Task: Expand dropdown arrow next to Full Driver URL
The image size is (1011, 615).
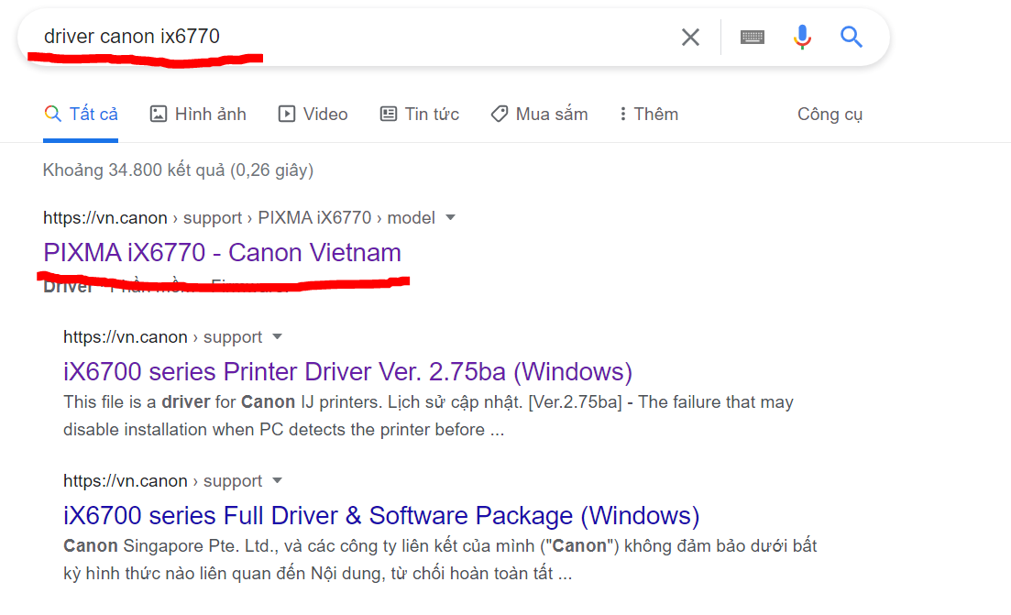Action: [278, 481]
